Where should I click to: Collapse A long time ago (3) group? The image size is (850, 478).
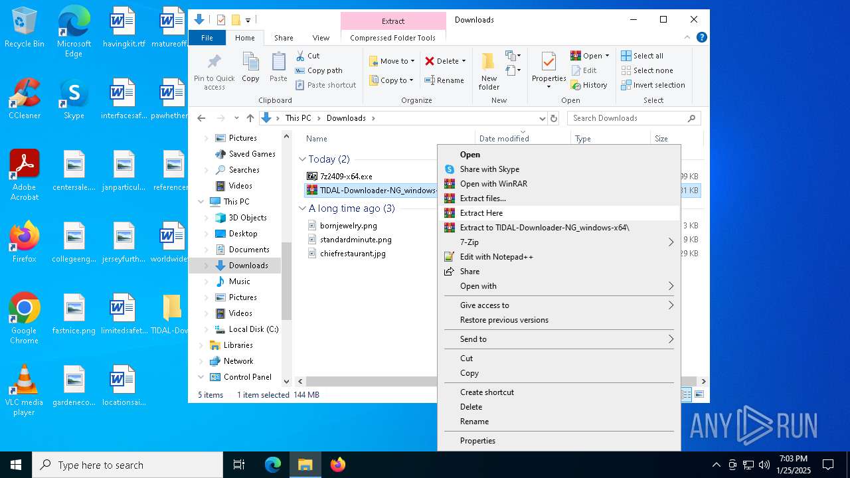[x=302, y=208]
